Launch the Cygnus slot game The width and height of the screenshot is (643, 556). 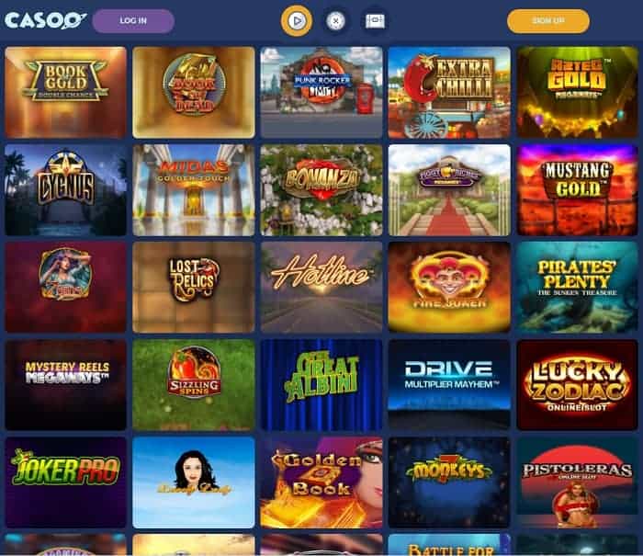[65, 190]
